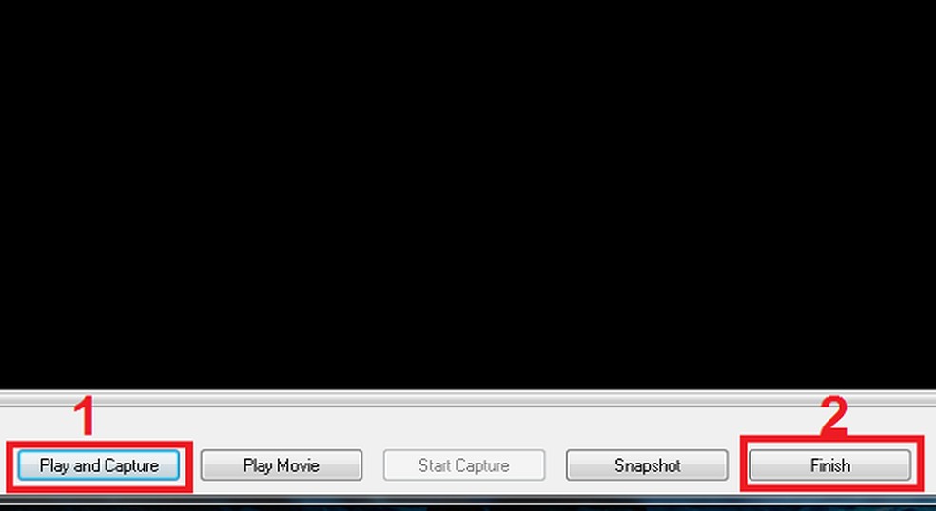Complete the capture session via Finish
The height and width of the screenshot is (511, 936).
[x=830, y=465]
